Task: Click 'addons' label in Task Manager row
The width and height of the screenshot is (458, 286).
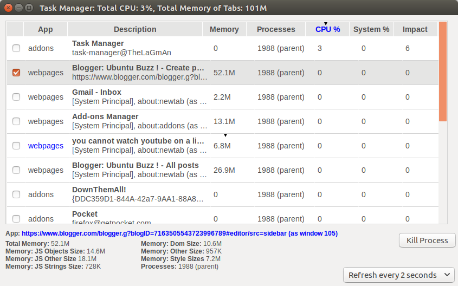Action: (x=41, y=48)
